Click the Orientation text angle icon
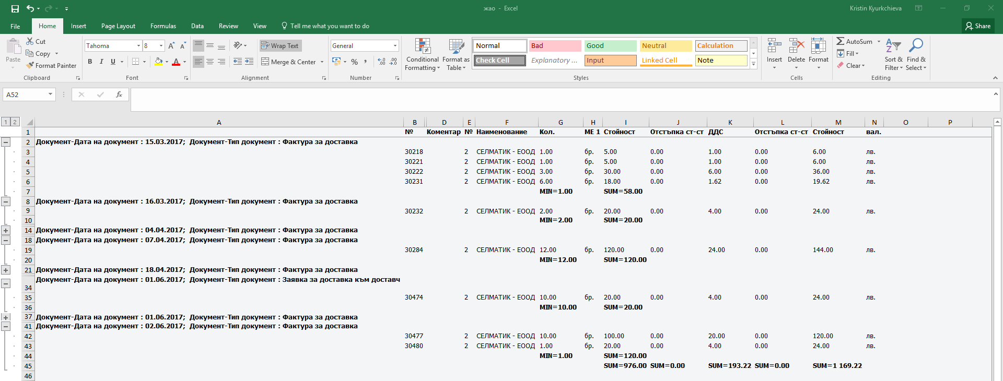Screen dimensions: 1003x381 click(238, 45)
